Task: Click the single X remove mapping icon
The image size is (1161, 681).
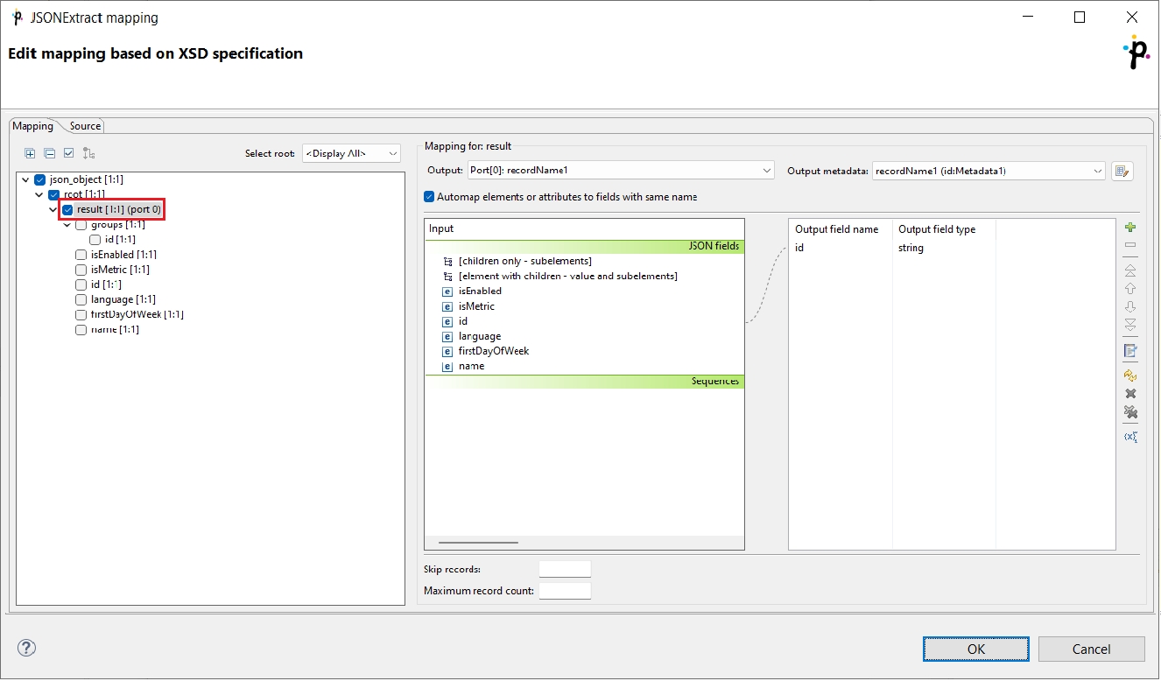Action: (1130, 394)
